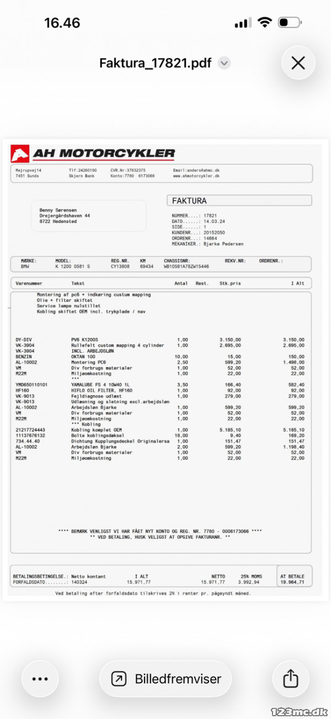Open the www.ahmotorcykler.dk website link
331x719 pixels.
[196, 176]
